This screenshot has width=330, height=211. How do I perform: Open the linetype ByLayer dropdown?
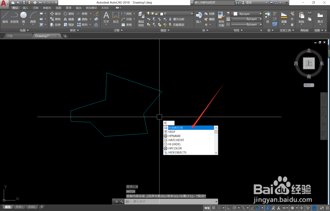click(x=247, y=24)
